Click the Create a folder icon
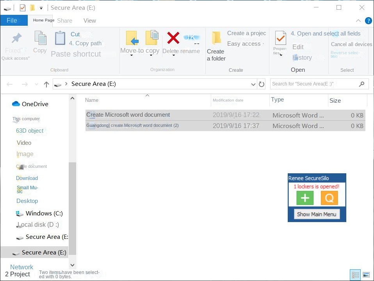The width and height of the screenshot is (374, 281). coord(216,38)
